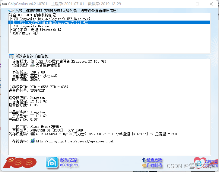Open the mYdigit house logo icon
Image resolution: width=219 pixels, height=172 pixels.
[x=52, y=163]
